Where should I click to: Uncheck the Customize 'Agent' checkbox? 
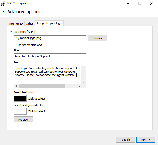[11, 32]
